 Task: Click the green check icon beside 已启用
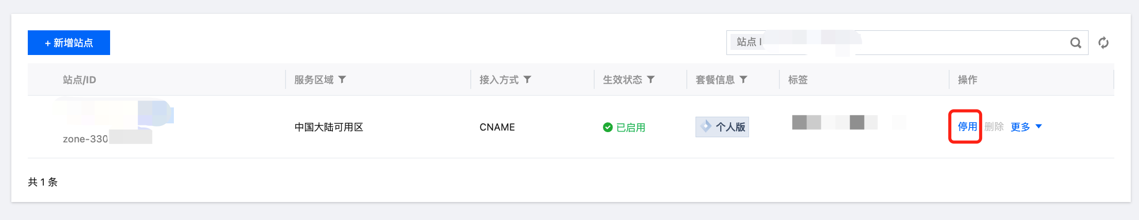(x=608, y=127)
